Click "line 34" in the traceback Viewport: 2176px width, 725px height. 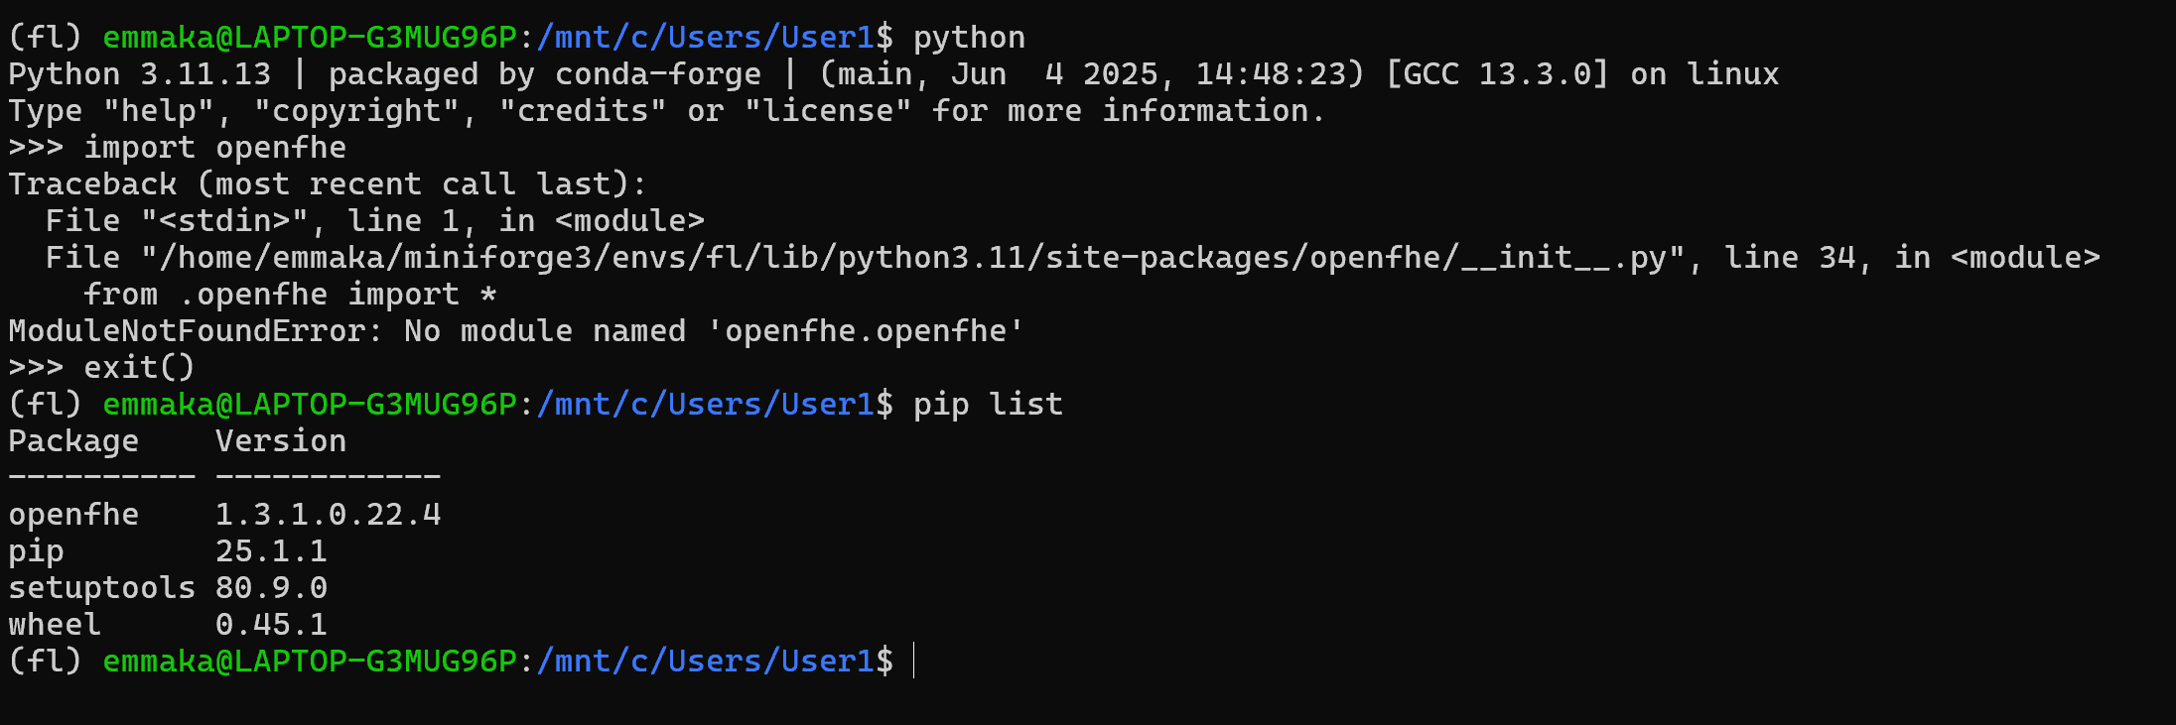click(x=1789, y=258)
